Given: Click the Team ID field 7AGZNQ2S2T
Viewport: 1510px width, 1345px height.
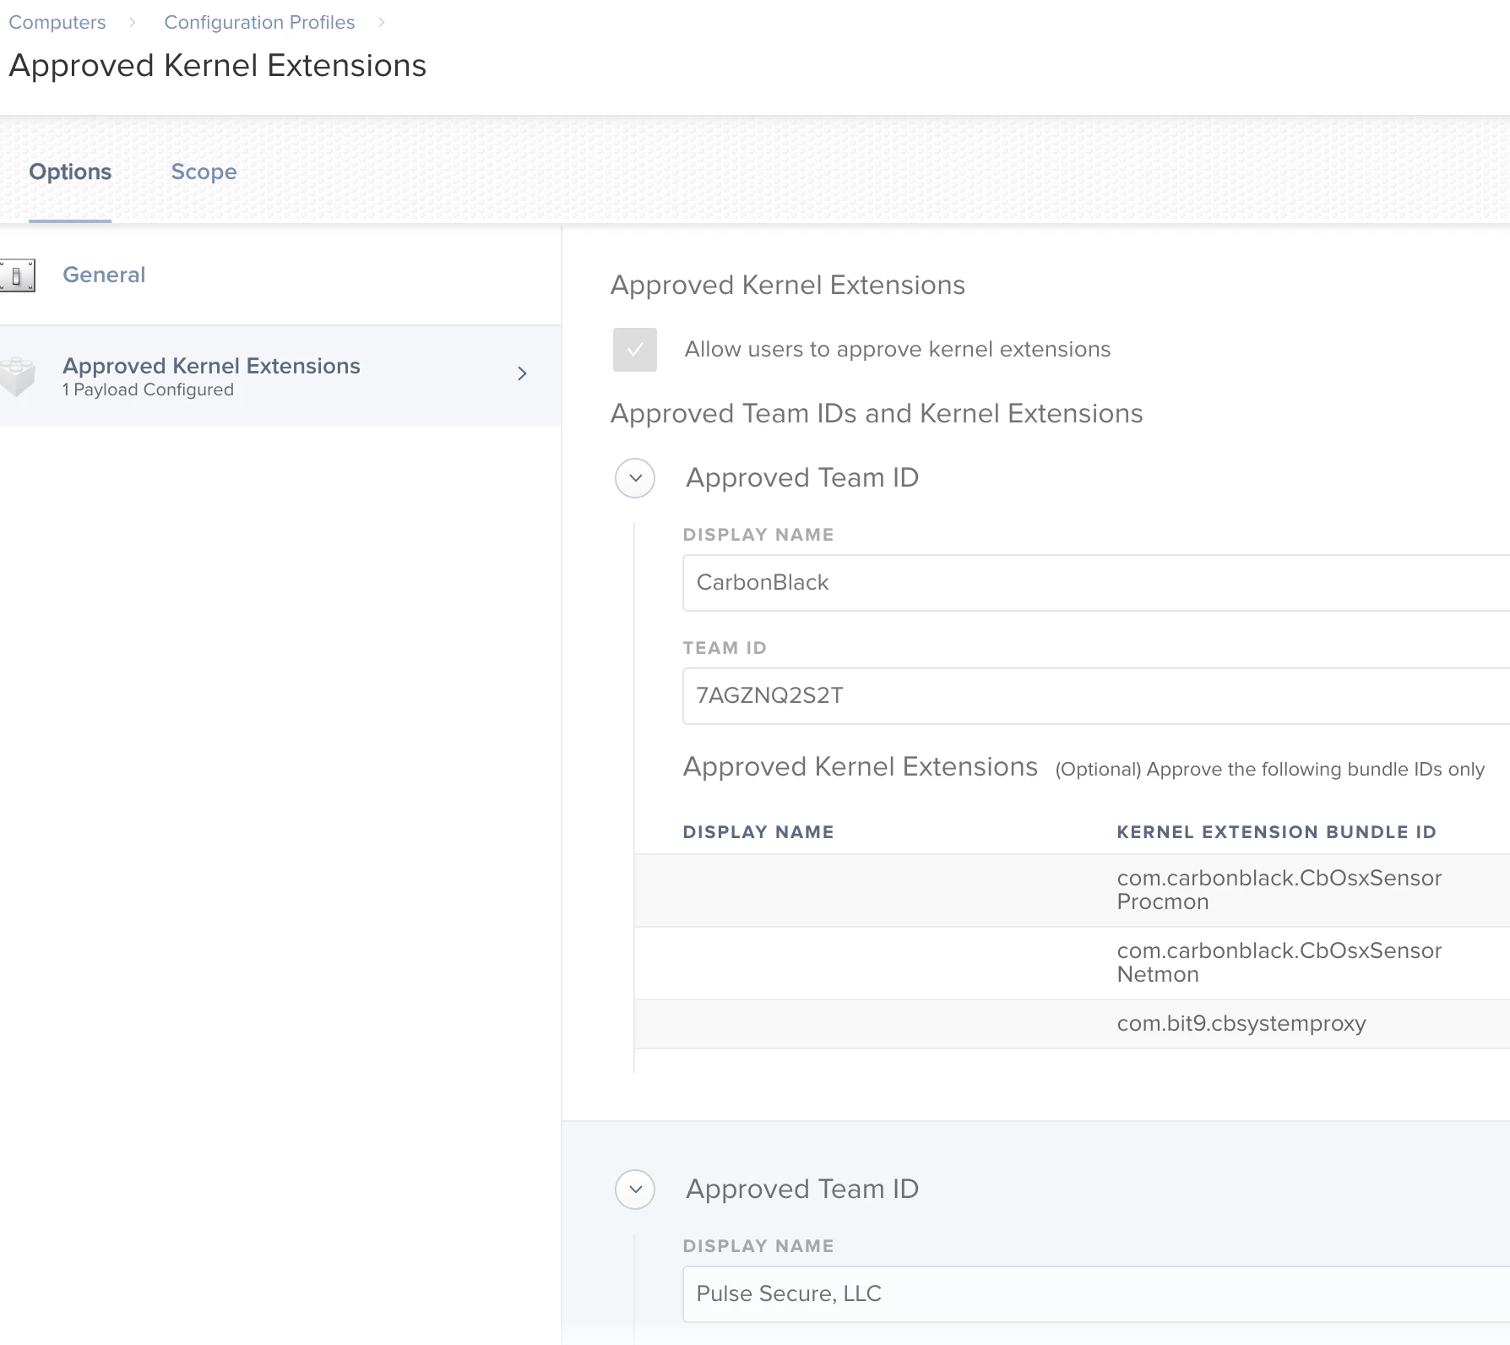Looking at the screenshot, I should pos(1096,696).
